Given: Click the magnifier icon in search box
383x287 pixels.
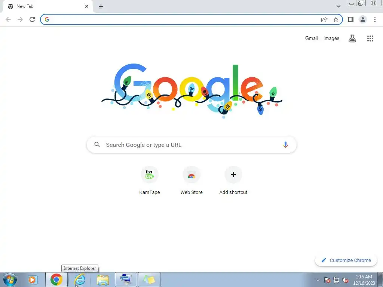Looking at the screenshot, I should pyautogui.click(x=97, y=145).
